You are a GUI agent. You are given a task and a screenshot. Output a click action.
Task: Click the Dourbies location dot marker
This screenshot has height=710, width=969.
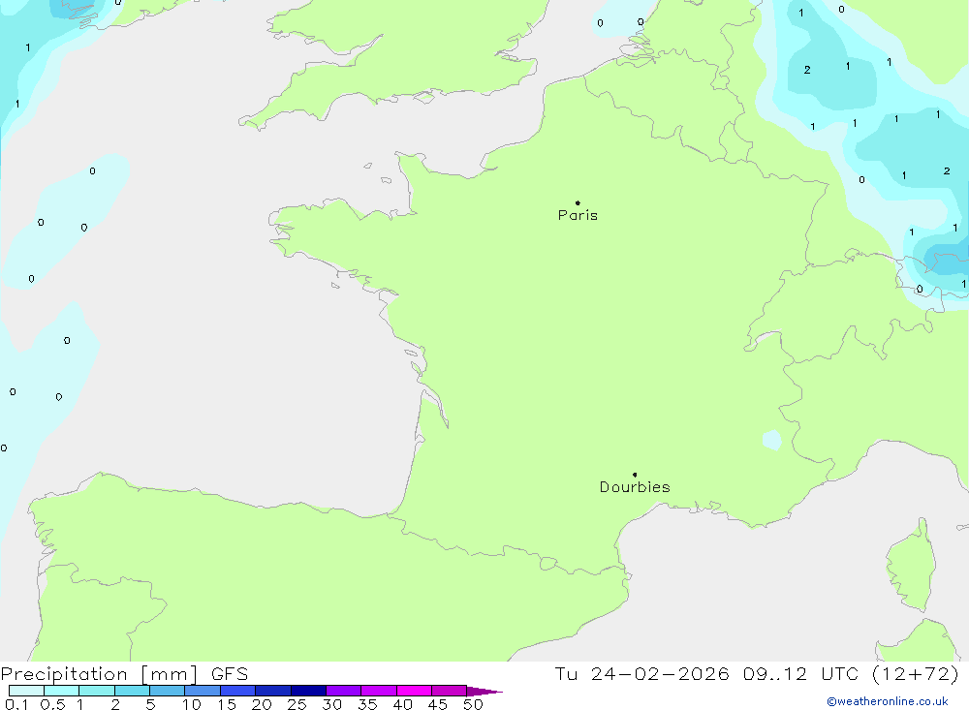pyautogui.click(x=635, y=475)
